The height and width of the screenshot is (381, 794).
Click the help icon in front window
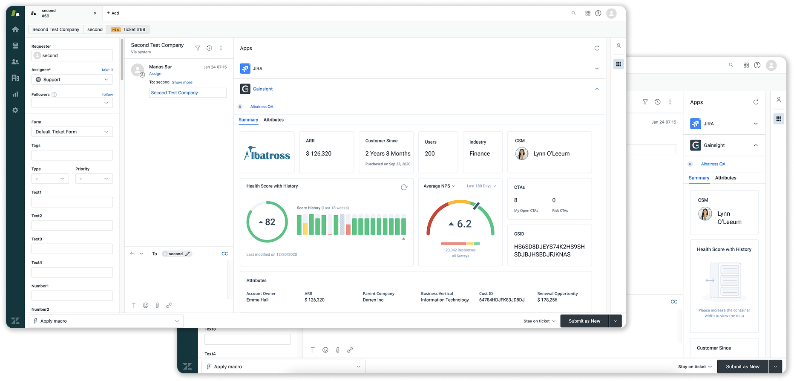coord(598,13)
